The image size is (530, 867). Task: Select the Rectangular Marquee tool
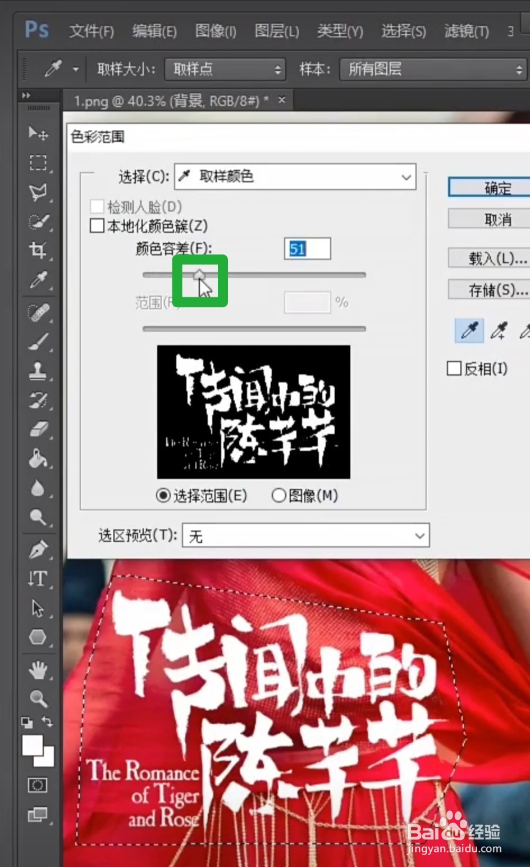[38, 162]
